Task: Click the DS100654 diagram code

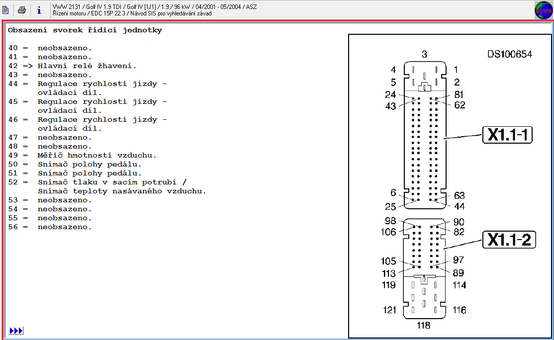Action: point(510,54)
